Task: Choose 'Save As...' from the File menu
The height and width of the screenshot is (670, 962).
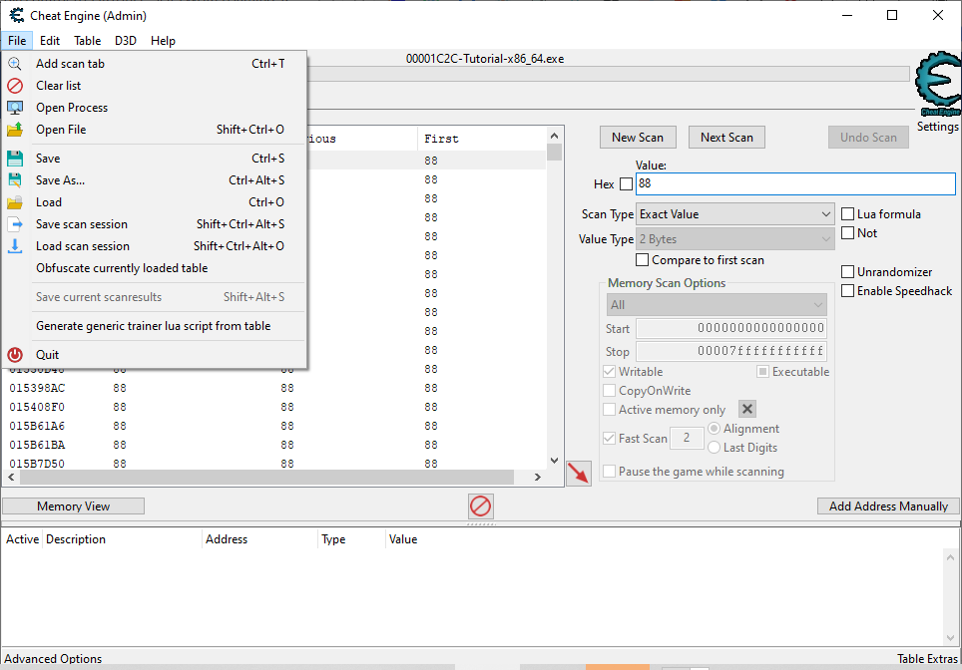Action: [60, 180]
